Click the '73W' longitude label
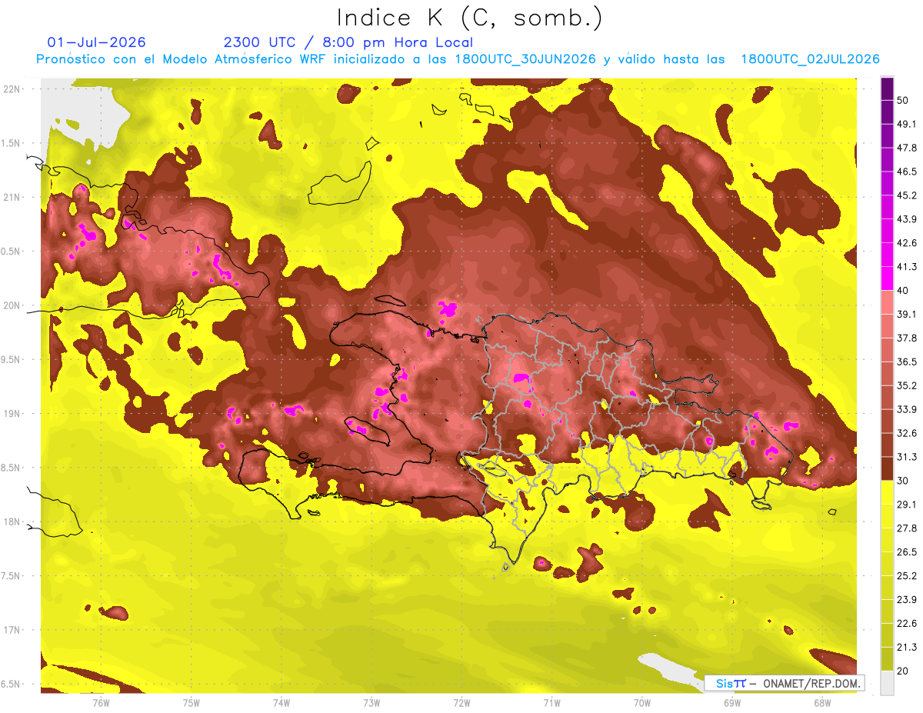Viewport: 923px width, 713px height. coord(372,702)
